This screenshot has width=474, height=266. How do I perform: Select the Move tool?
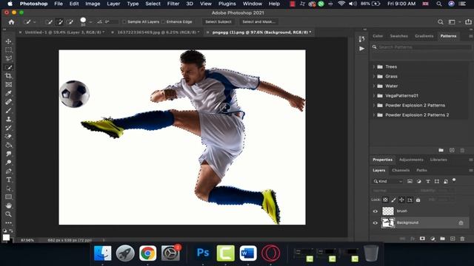[x=8, y=41]
